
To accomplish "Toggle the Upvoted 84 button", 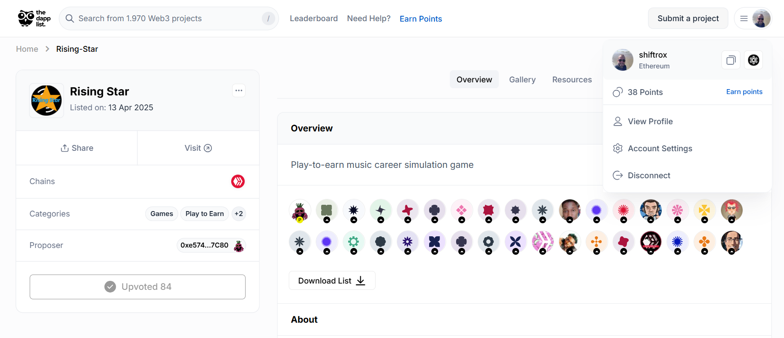I will 138,287.
